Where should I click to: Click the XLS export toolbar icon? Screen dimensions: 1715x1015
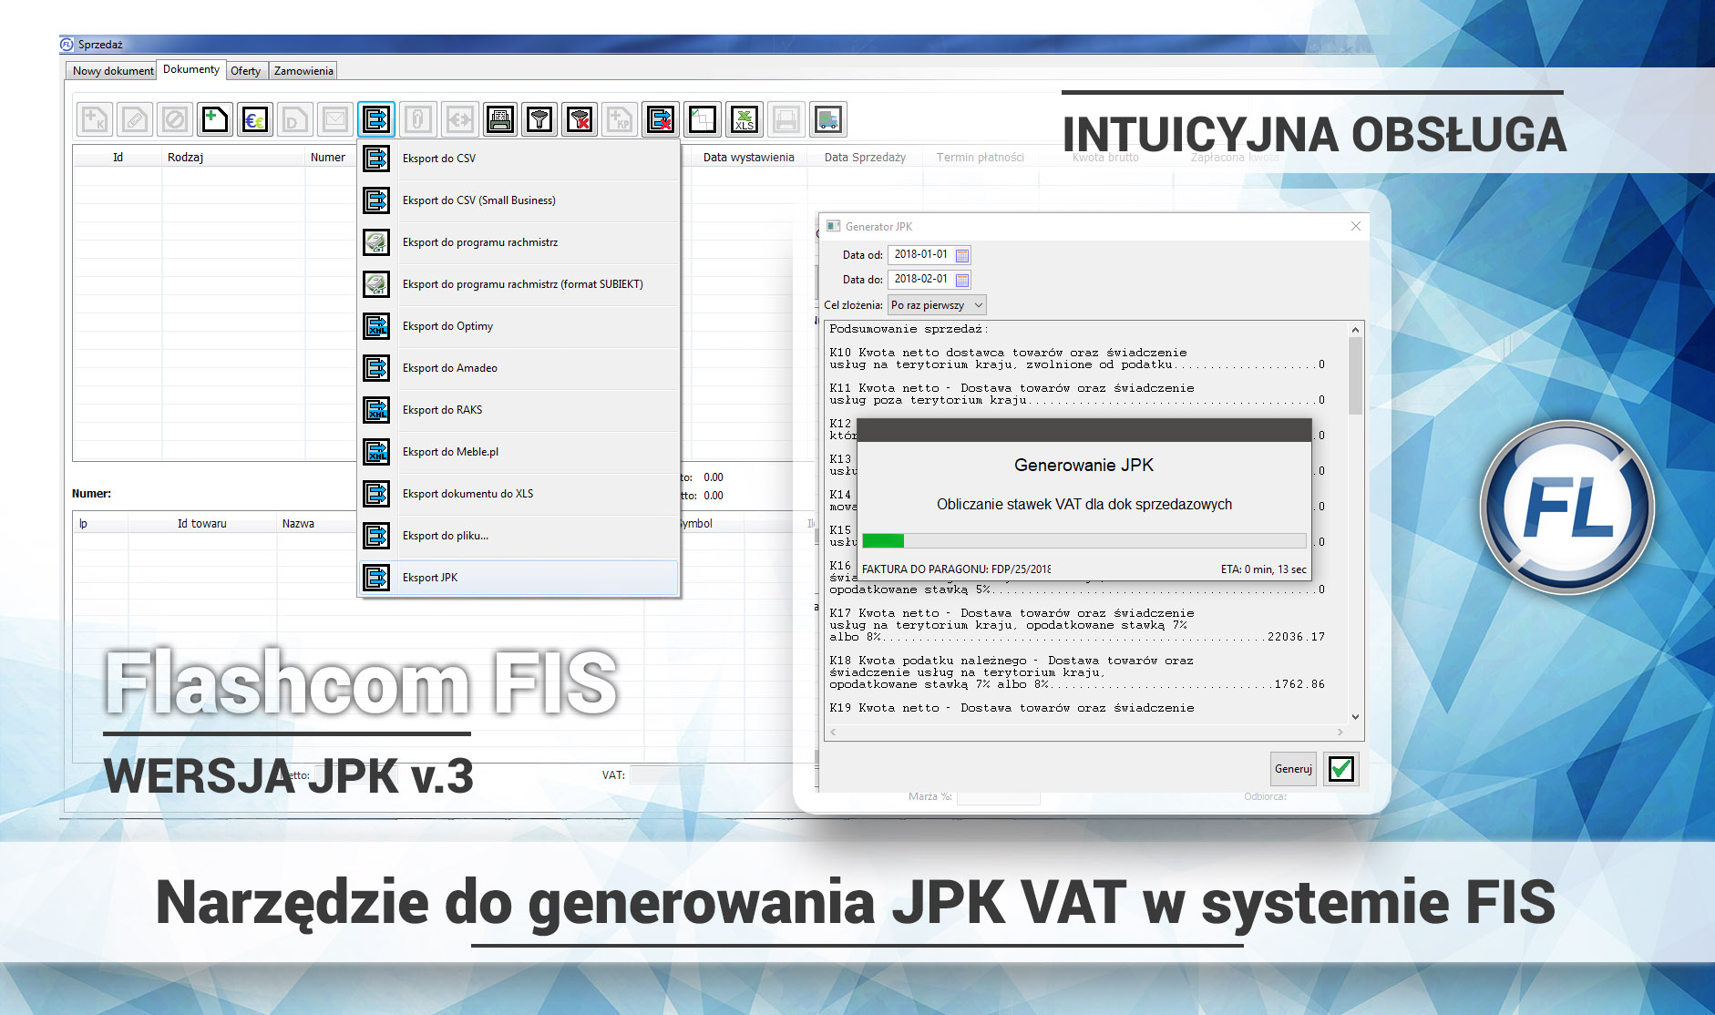(745, 119)
